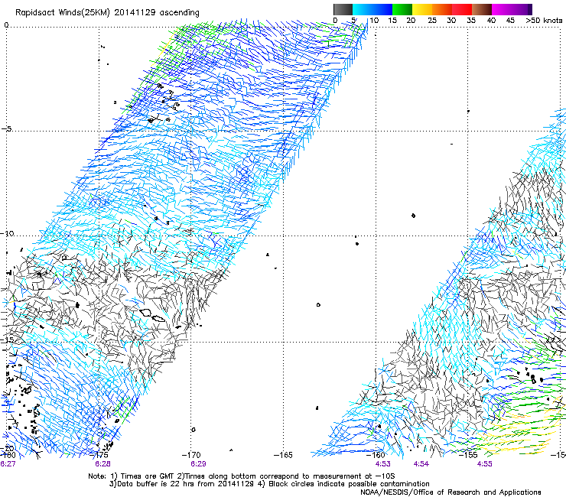The image size is (566, 497).
Task: Click the gray 0–5 knots legend swatch
Action: pyautogui.click(x=343, y=9)
